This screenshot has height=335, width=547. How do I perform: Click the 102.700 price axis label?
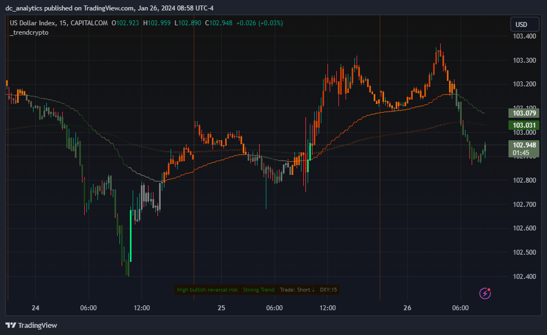coord(524,204)
